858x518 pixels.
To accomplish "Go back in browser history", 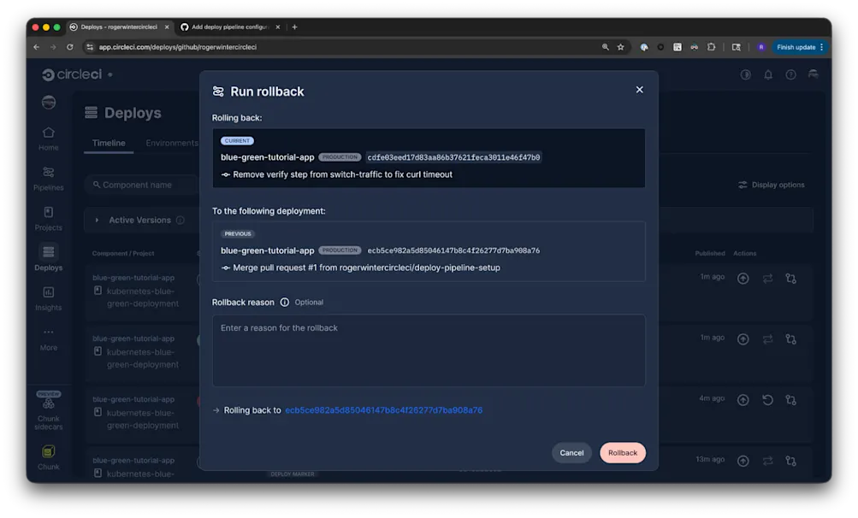I will click(36, 47).
